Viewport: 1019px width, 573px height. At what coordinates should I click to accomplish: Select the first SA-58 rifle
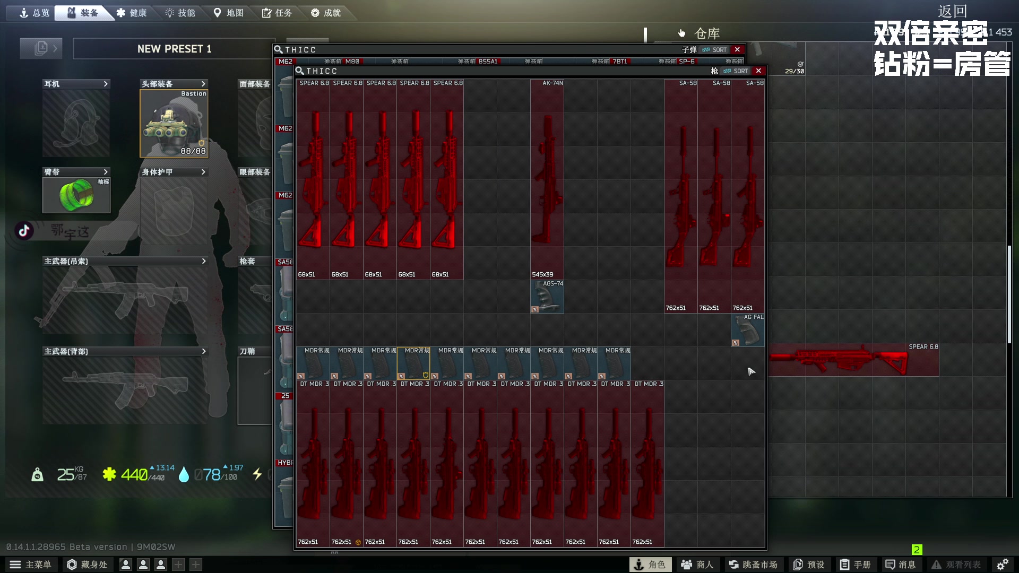pos(681,196)
